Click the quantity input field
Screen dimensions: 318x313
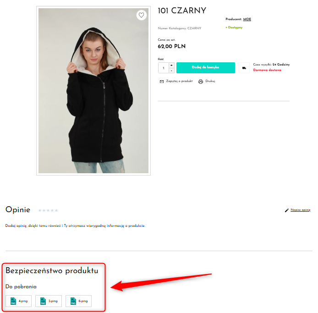[x=164, y=68]
